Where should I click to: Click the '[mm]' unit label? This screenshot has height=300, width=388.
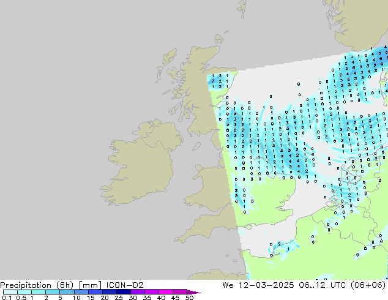90,285
